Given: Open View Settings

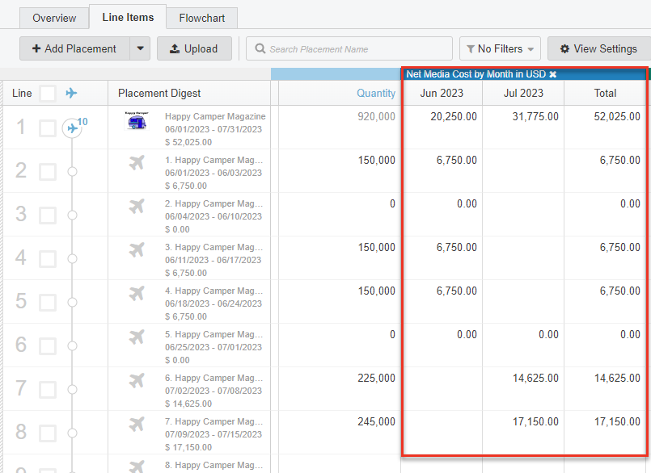Looking at the screenshot, I should point(598,48).
